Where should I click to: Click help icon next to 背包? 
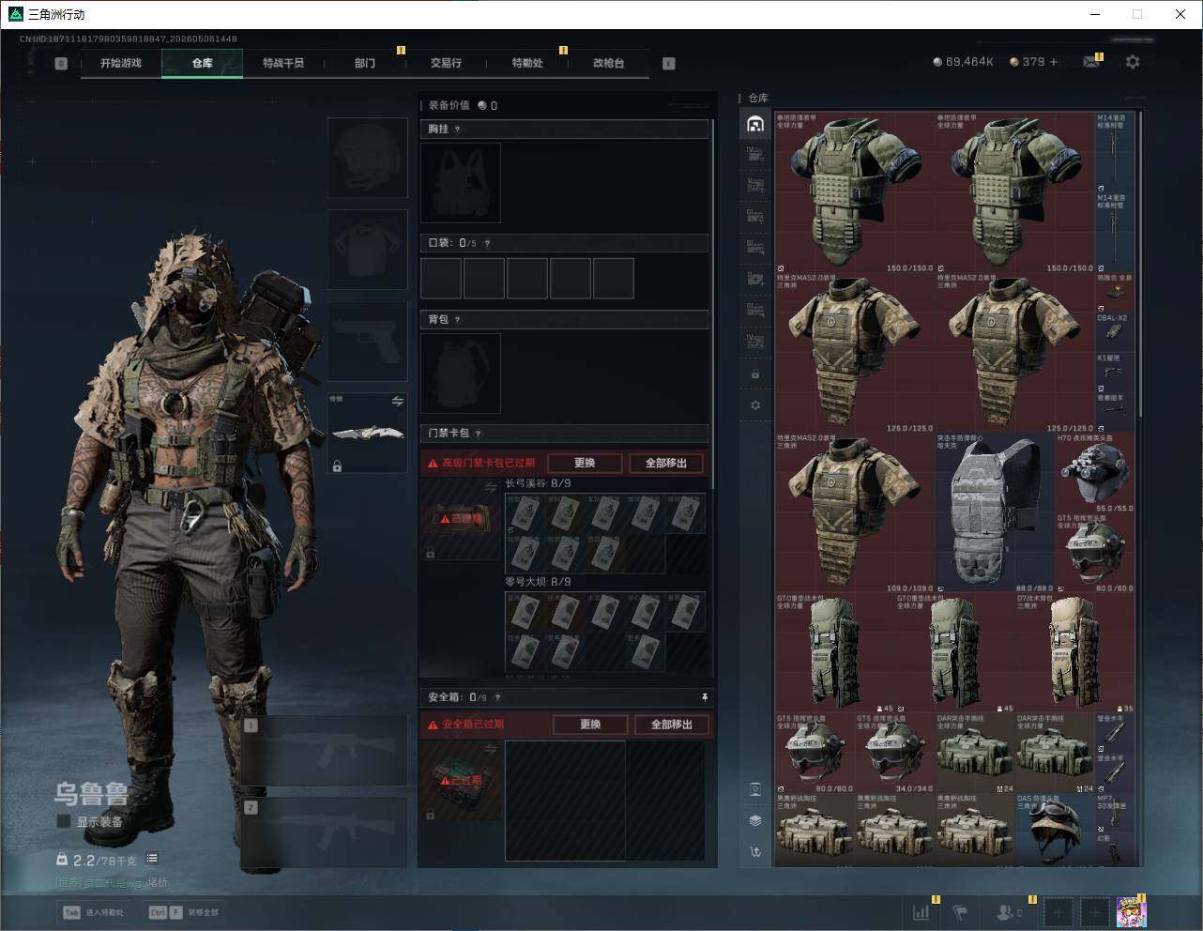coord(458,319)
